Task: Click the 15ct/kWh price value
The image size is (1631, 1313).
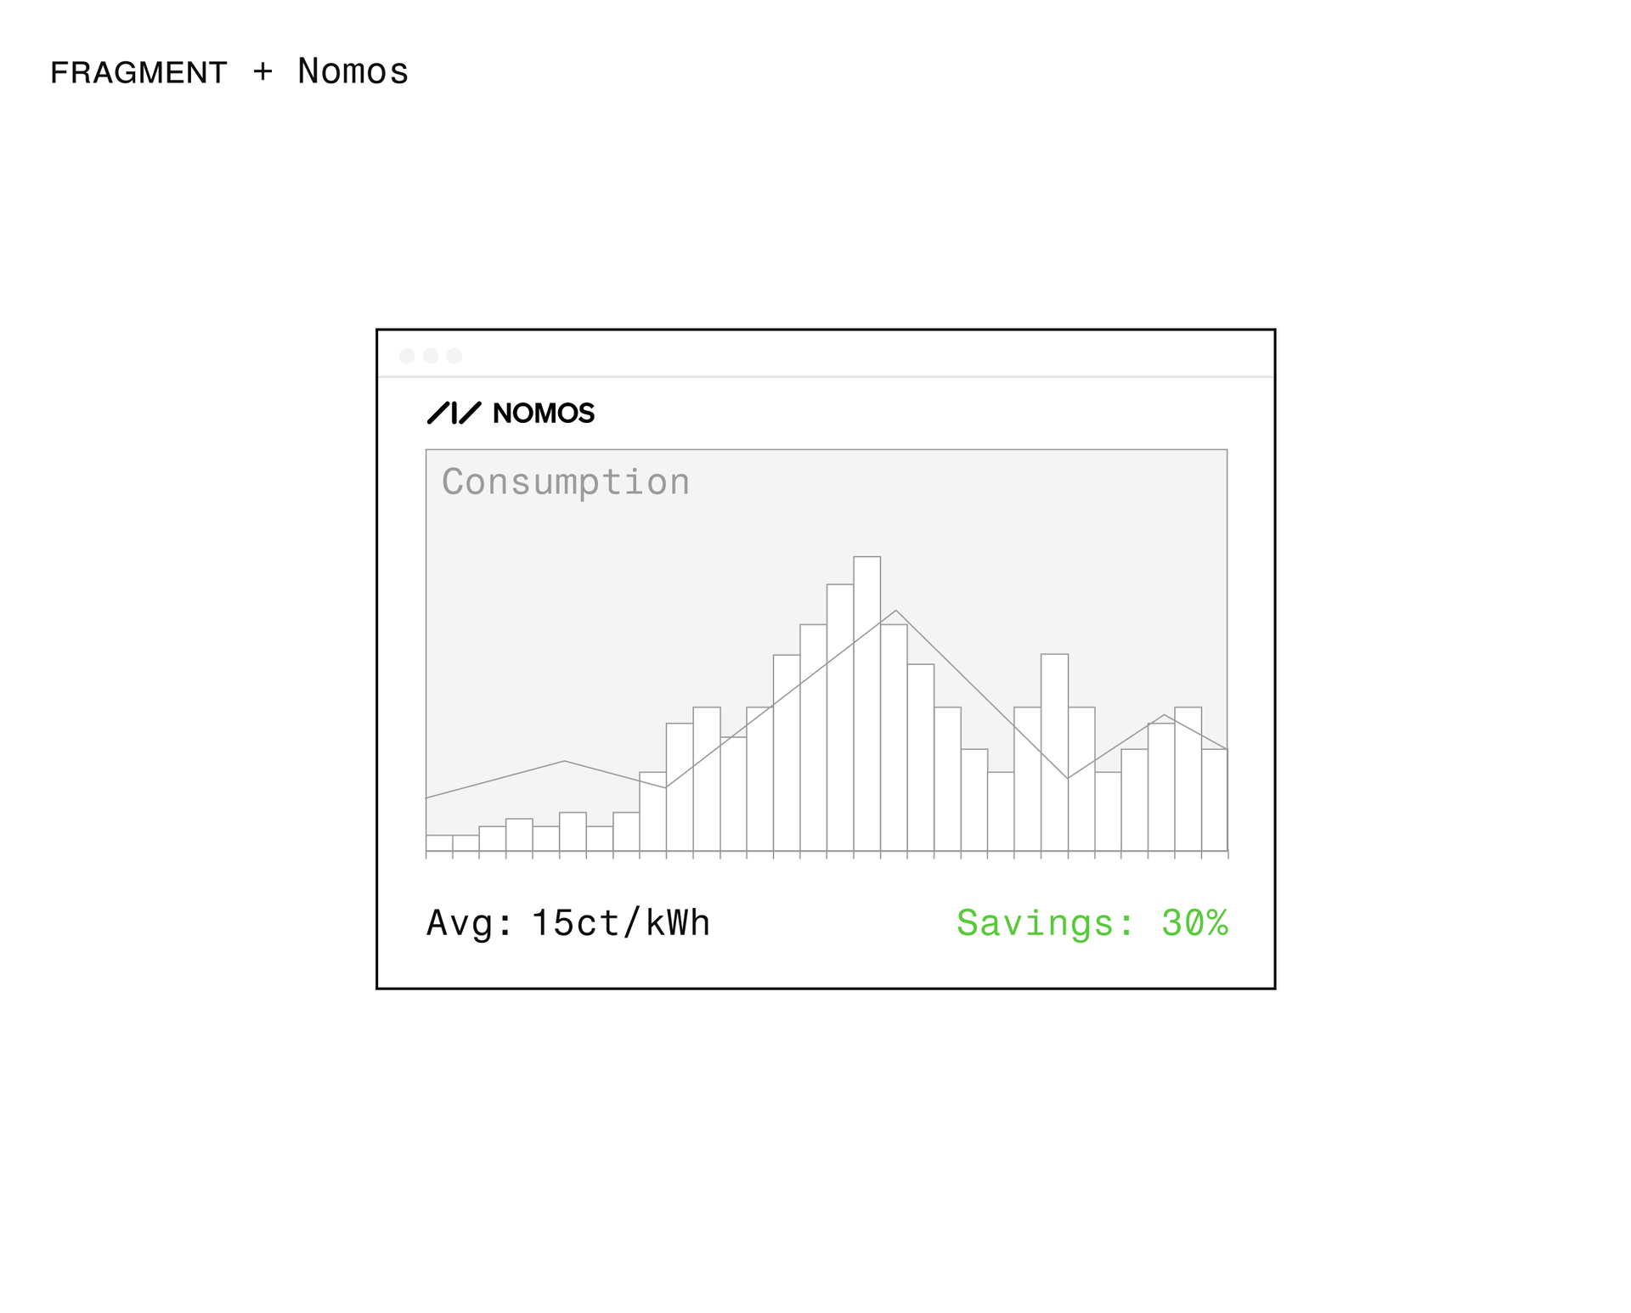Action: (x=620, y=923)
